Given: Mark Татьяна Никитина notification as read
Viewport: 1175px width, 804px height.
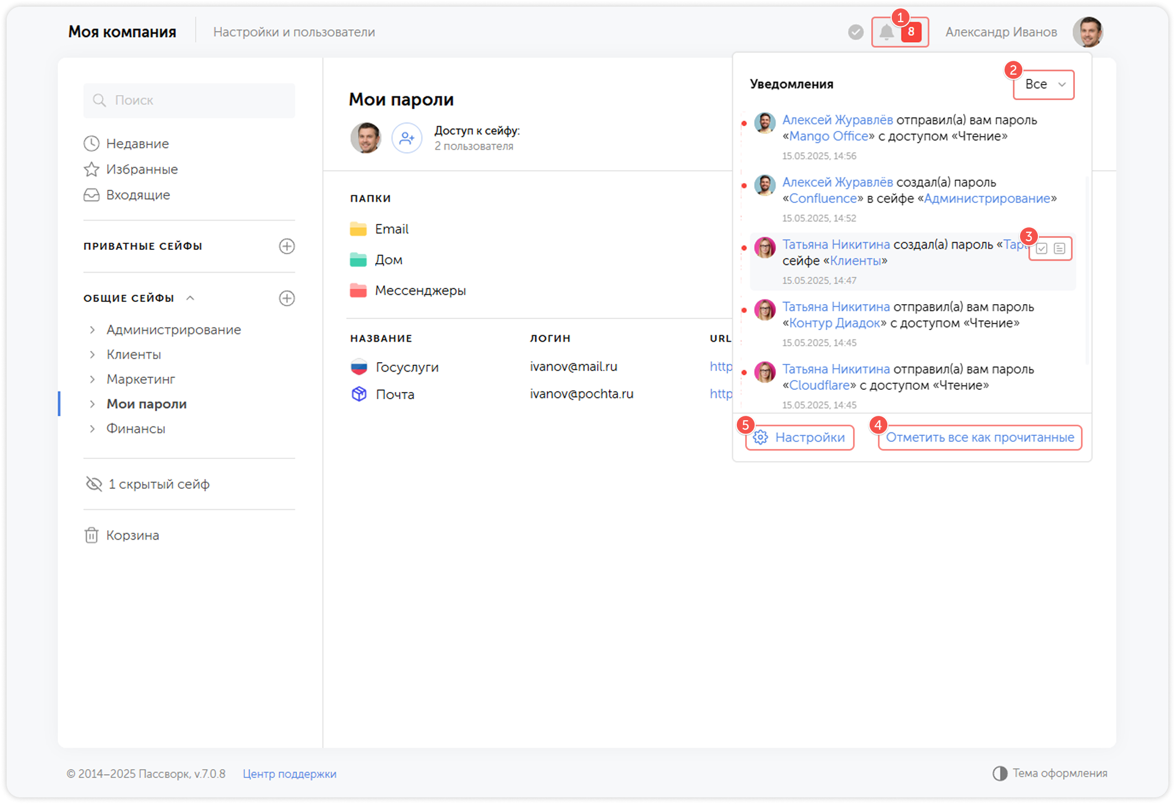Looking at the screenshot, I should click(1042, 249).
